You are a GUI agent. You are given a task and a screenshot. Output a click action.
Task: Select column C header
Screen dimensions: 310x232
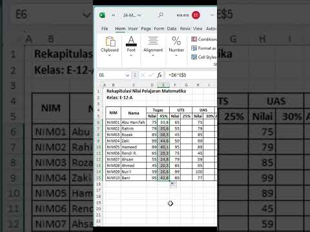(134, 85)
